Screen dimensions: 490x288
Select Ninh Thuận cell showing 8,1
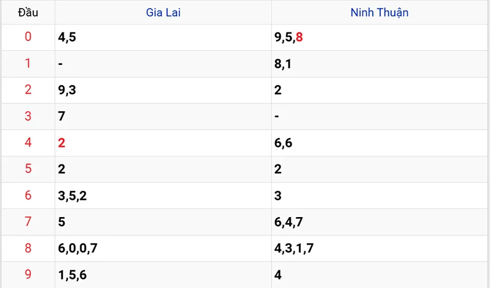pyautogui.click(x=283, y=64)
